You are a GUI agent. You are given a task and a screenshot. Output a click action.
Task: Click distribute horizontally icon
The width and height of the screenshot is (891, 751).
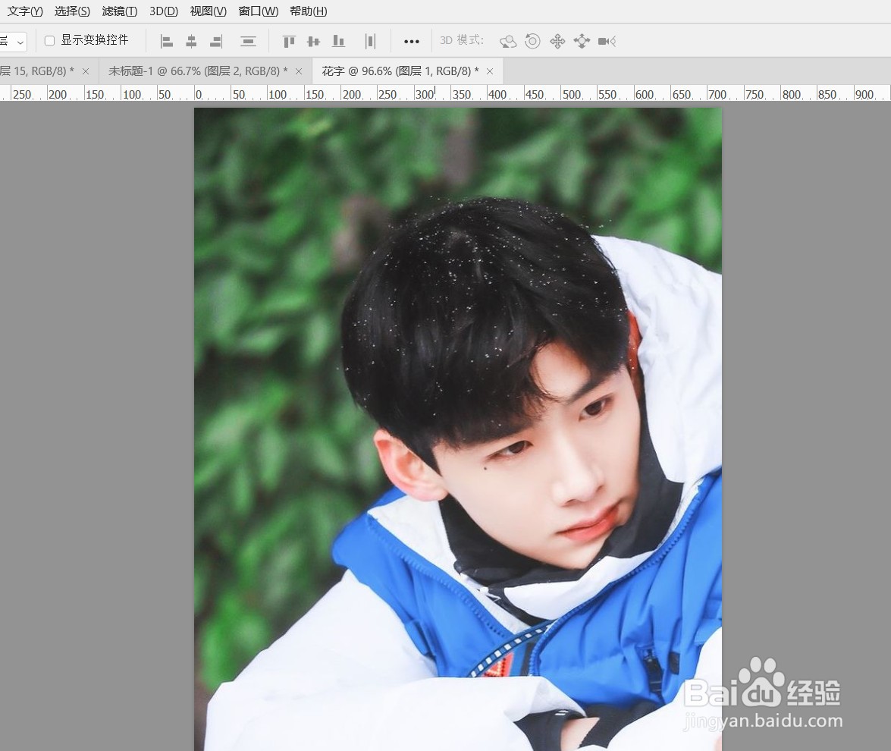(x=371, y=41)
